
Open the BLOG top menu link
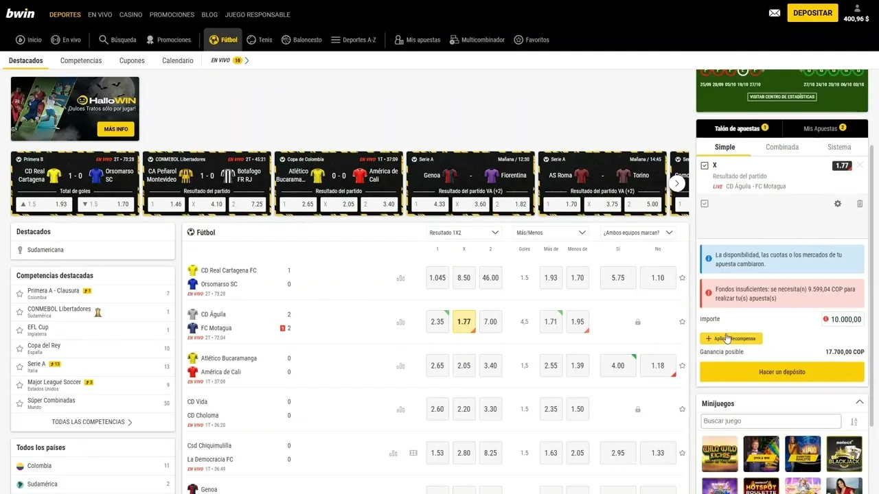click(x=209, y=14)
